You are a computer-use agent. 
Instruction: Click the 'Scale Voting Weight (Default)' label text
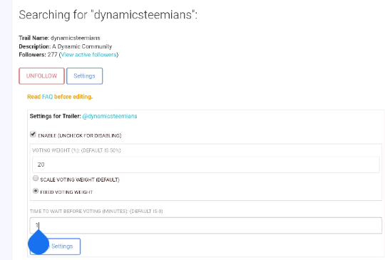coord(80,180)
